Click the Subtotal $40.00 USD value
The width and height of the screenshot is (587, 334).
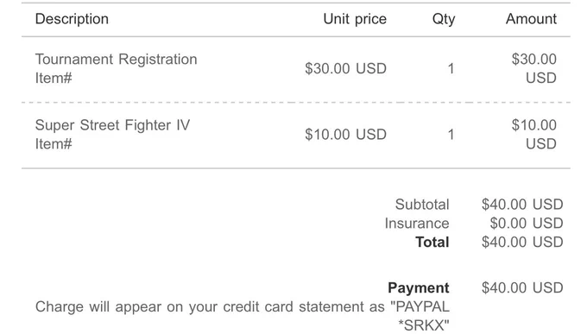point(522,205)
